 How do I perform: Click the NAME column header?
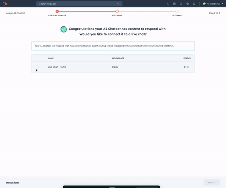coord(51,58)
